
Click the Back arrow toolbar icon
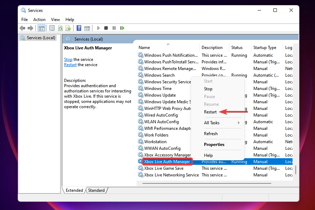[22, 28]
